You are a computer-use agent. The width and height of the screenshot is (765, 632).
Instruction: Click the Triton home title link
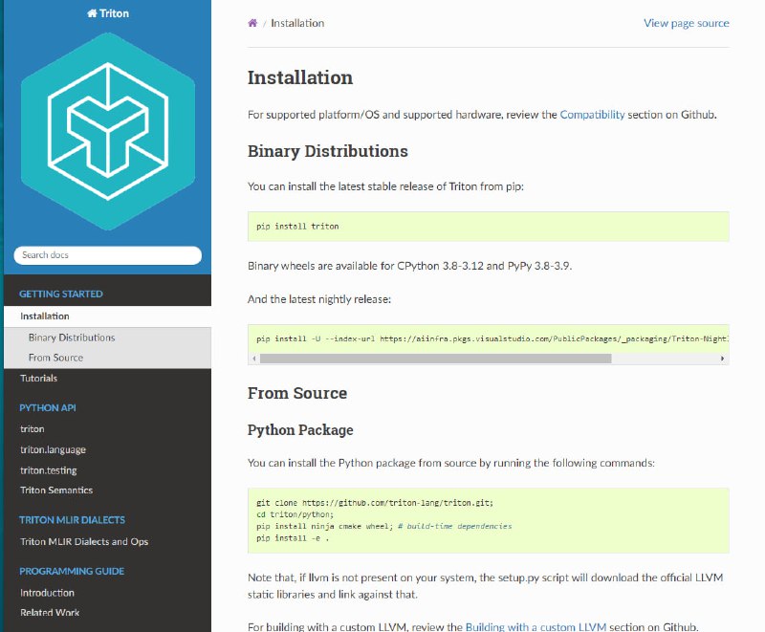(107, 14)
